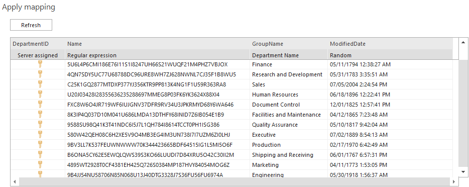Click name value starting with 5U6L4P6CMI
The height and width of the screenshot is (187, 469).
[x=148, y=64]
